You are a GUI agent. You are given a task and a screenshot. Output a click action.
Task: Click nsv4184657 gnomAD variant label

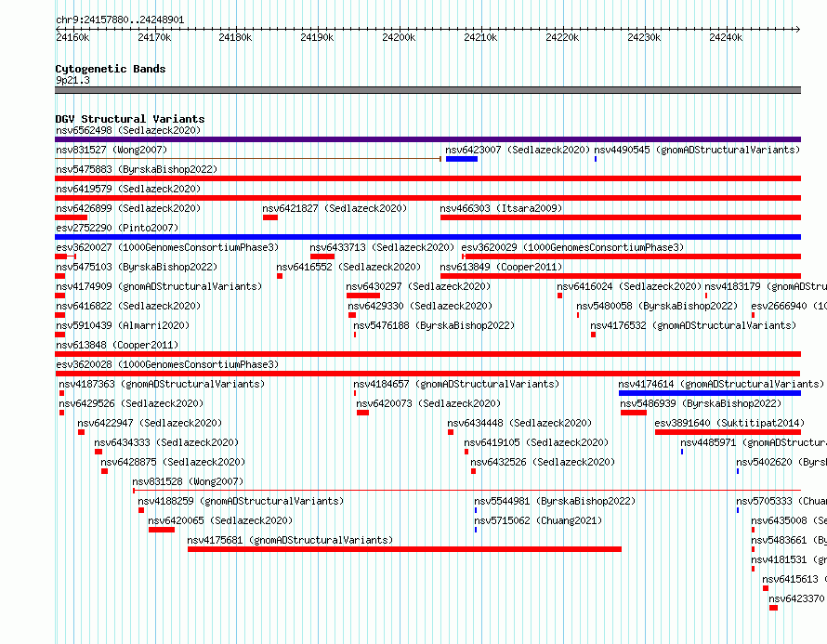click(x=456, y=384)
